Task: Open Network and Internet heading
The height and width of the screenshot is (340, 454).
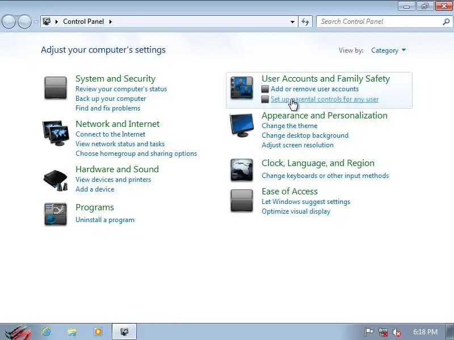Action: (117, 124)
